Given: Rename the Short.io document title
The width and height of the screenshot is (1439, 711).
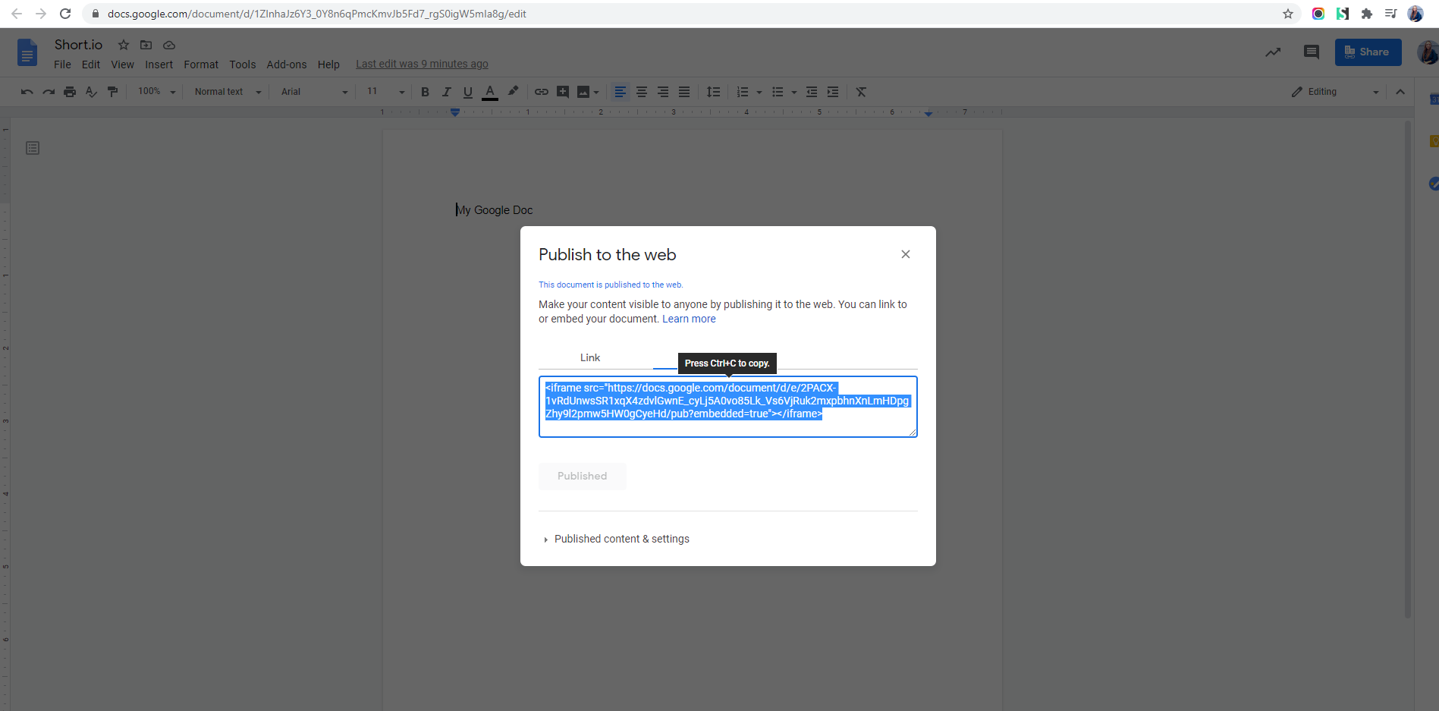Looking at the screenshot, I should pos(78,45).
